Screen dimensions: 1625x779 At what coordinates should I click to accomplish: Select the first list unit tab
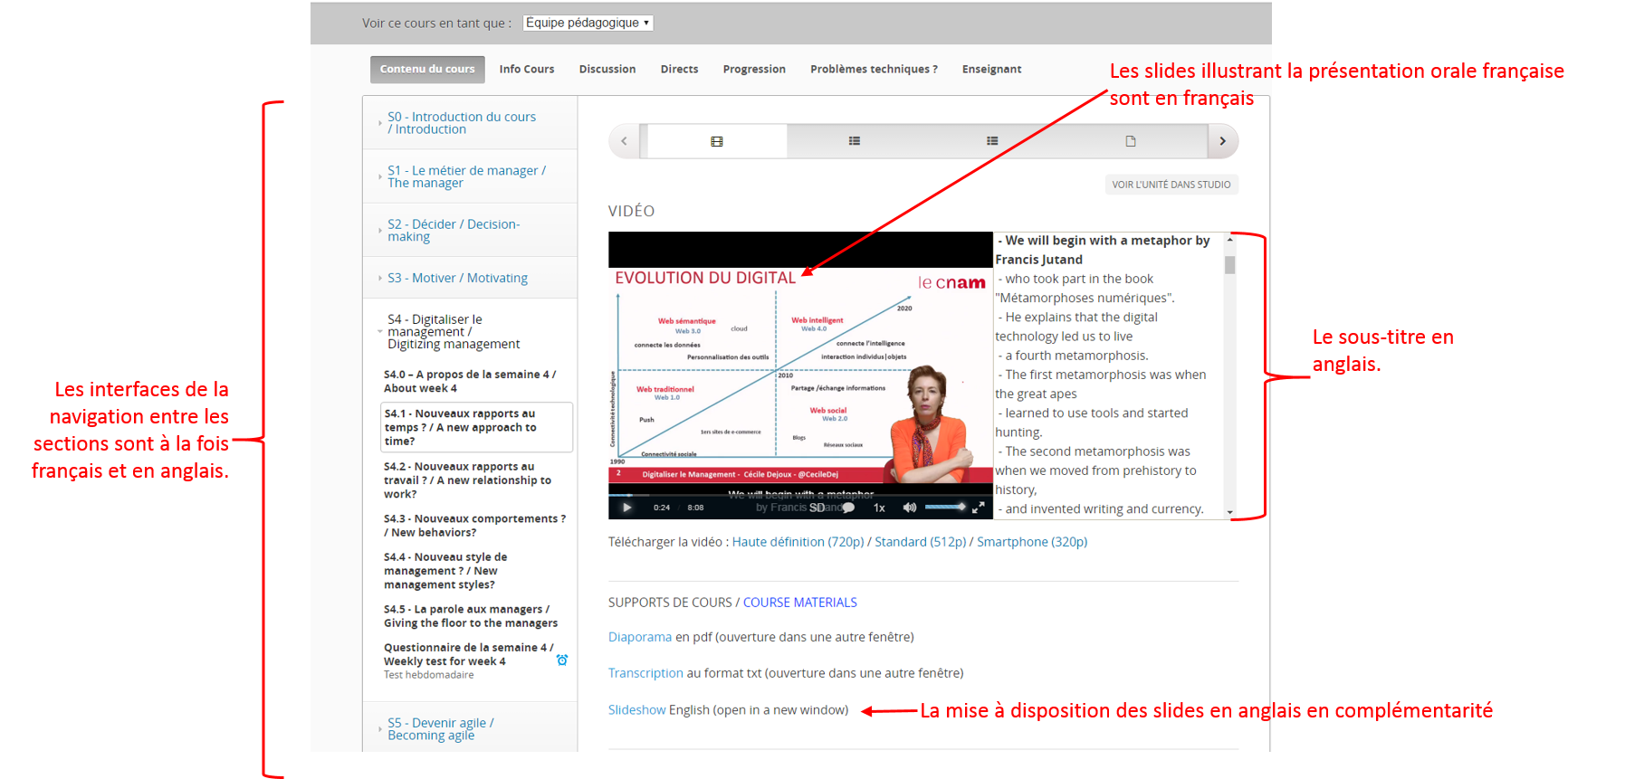click(x=855, y=141)
